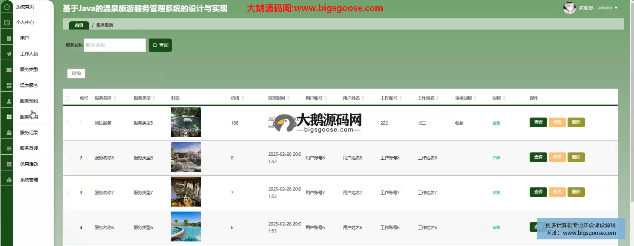Click the paper plane icon beside 工作人员
The height and width of the screenshot is (246, 634).
pyautogui.click(x=9, y=54)
